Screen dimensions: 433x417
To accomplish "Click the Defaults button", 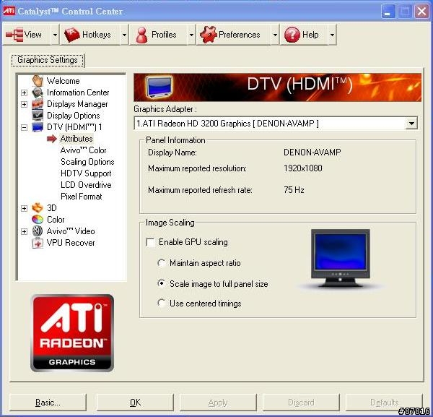I will click(x=384, y=403).
